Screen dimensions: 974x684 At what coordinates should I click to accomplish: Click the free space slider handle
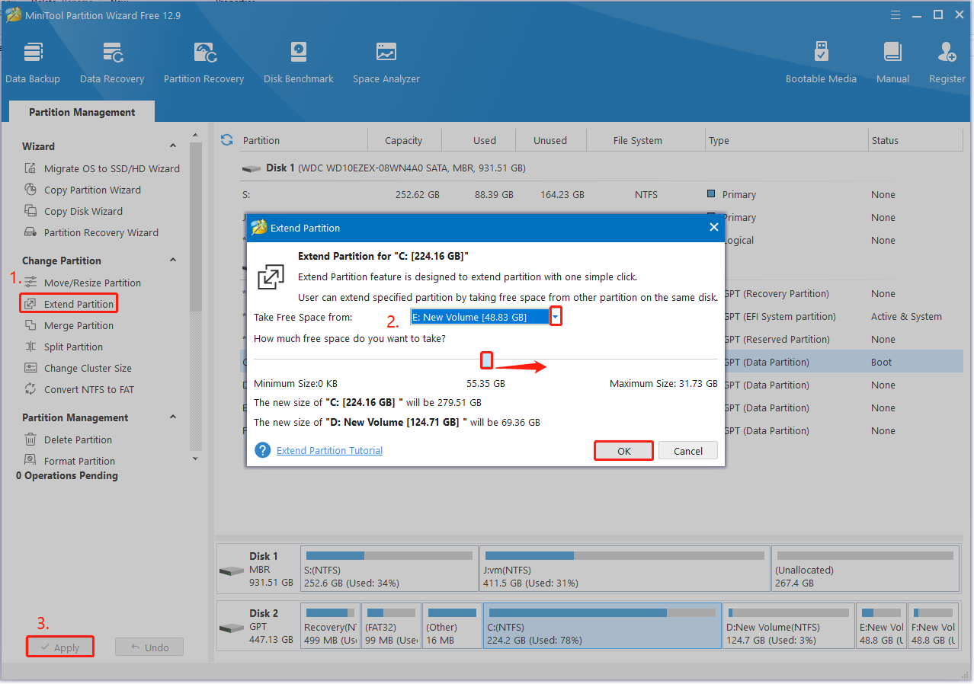point(486,360)
